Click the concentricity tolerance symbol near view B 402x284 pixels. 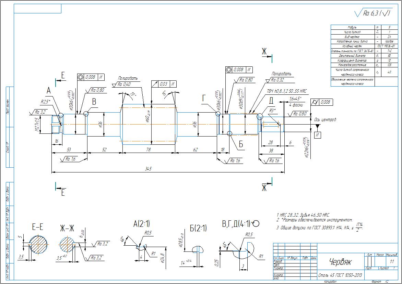click(x=81, y=77)
